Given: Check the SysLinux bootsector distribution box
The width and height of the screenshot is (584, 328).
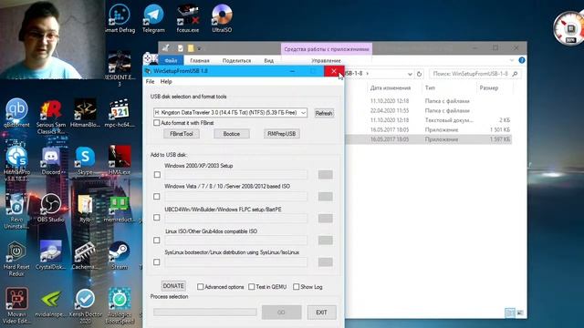Looking at the screenshot, I should pos(157,262).
